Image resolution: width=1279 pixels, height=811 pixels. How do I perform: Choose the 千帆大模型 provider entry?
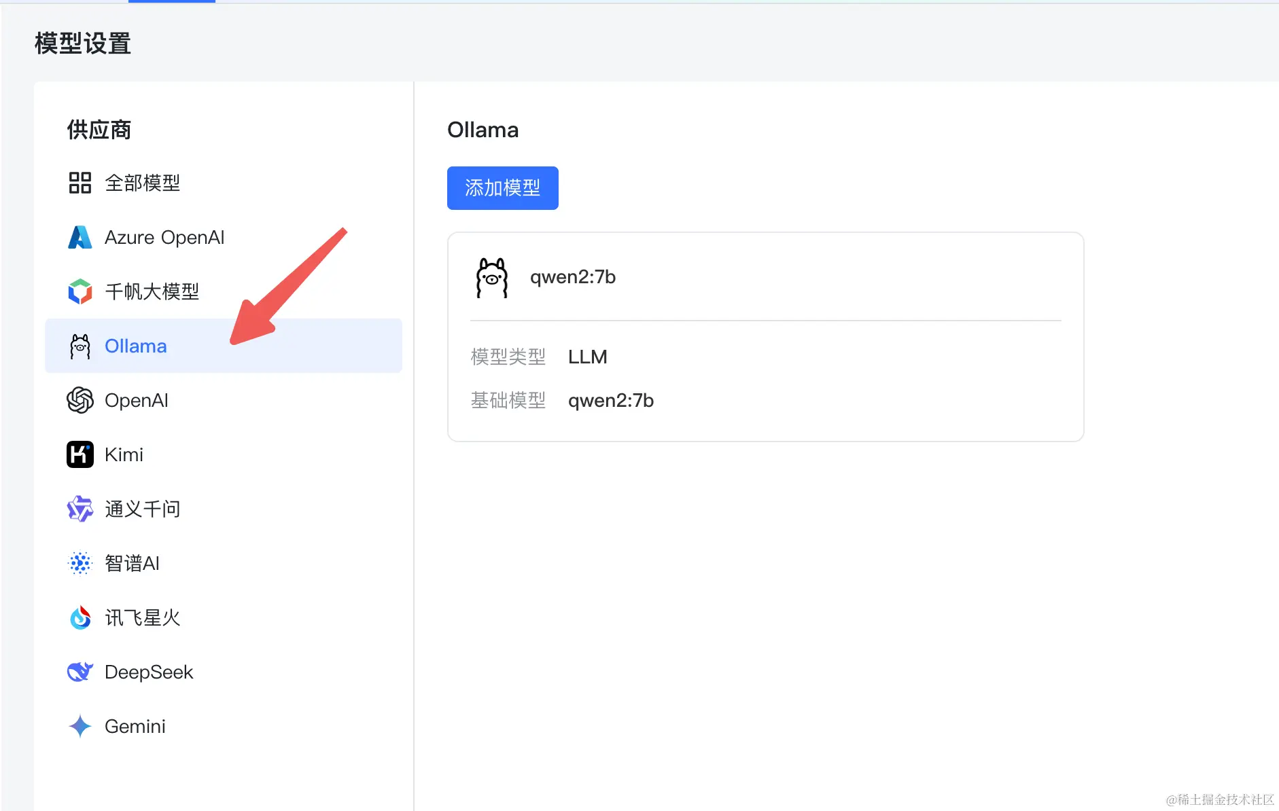coord(224,291)
